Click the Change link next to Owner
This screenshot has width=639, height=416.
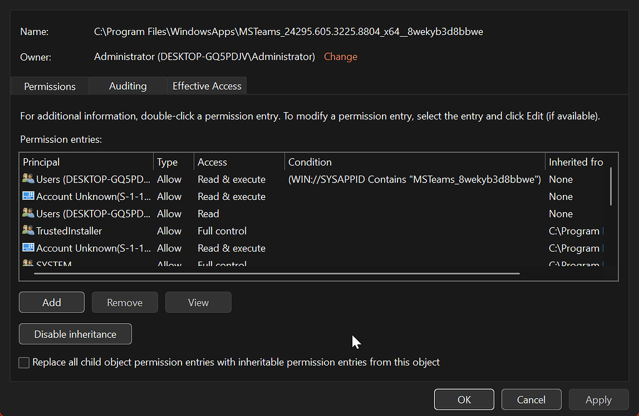click(340, 57)
